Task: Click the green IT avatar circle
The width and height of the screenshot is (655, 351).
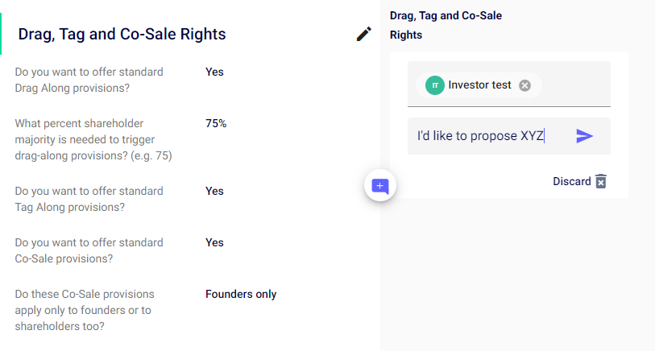Action: (435, 85)
